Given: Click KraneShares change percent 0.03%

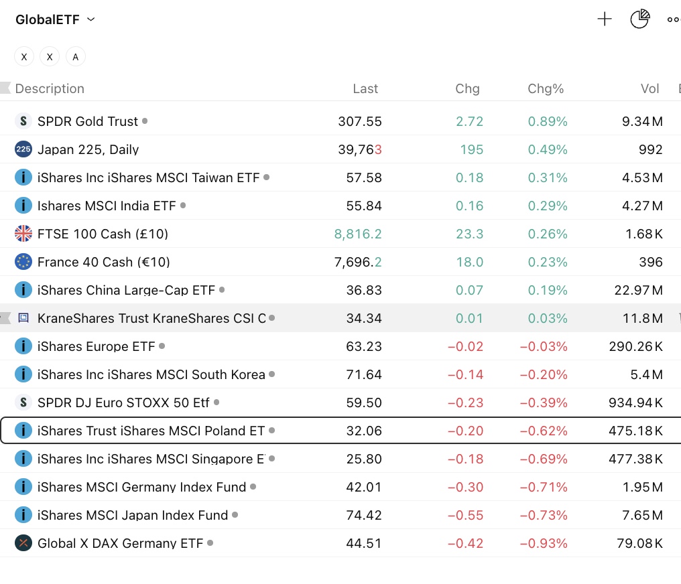Looking at the screenshot, I should point(547,319).
